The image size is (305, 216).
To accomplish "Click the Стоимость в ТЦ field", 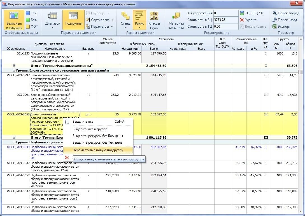I will point(226,26).
